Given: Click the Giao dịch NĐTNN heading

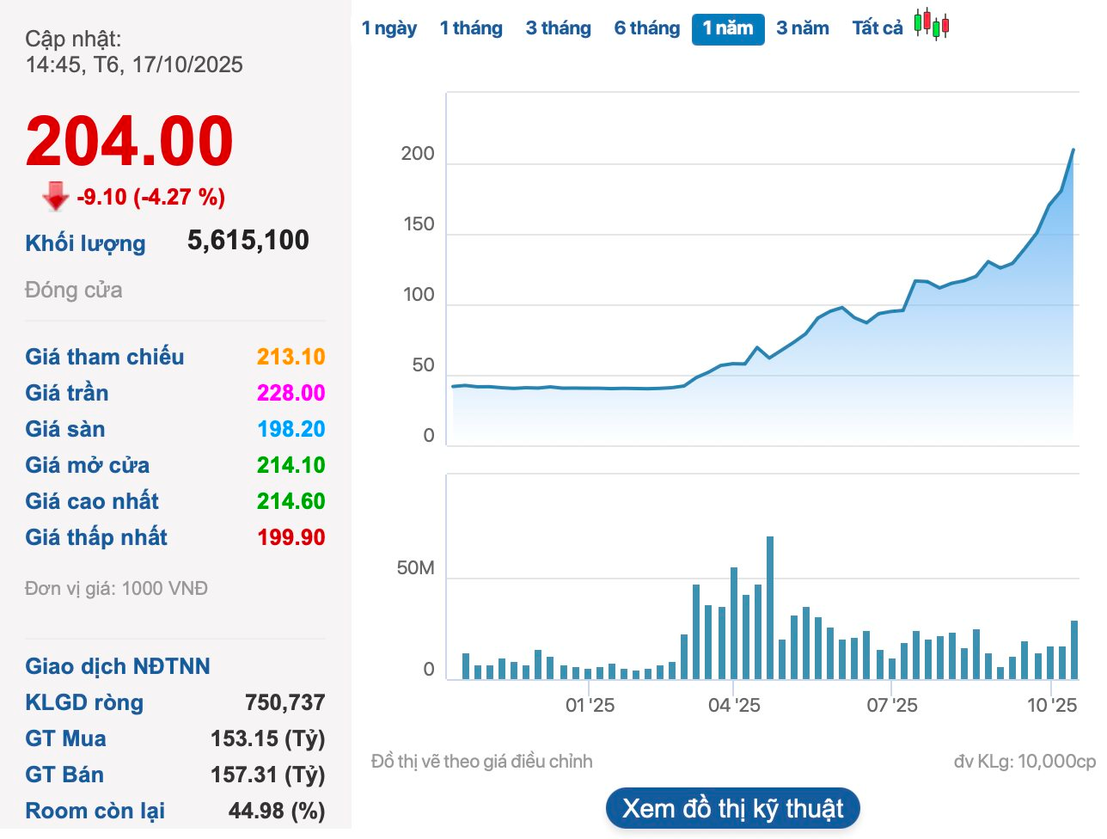Looking at the screenshot, I should pos(118,666).
